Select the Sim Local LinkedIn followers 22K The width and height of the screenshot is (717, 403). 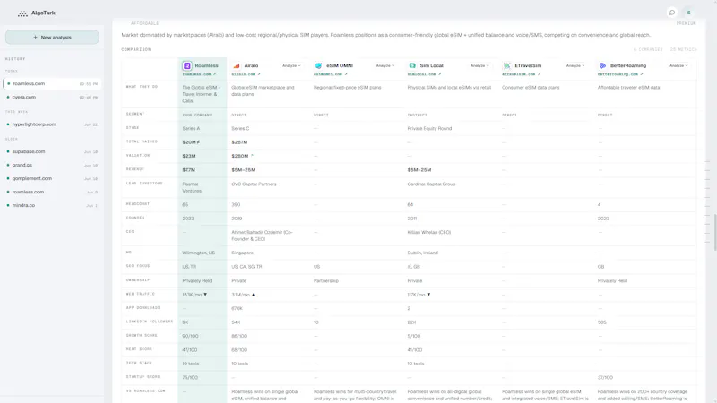pos(411,322)
